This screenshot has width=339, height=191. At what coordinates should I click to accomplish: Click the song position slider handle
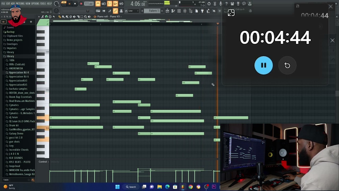coord(88,11)
